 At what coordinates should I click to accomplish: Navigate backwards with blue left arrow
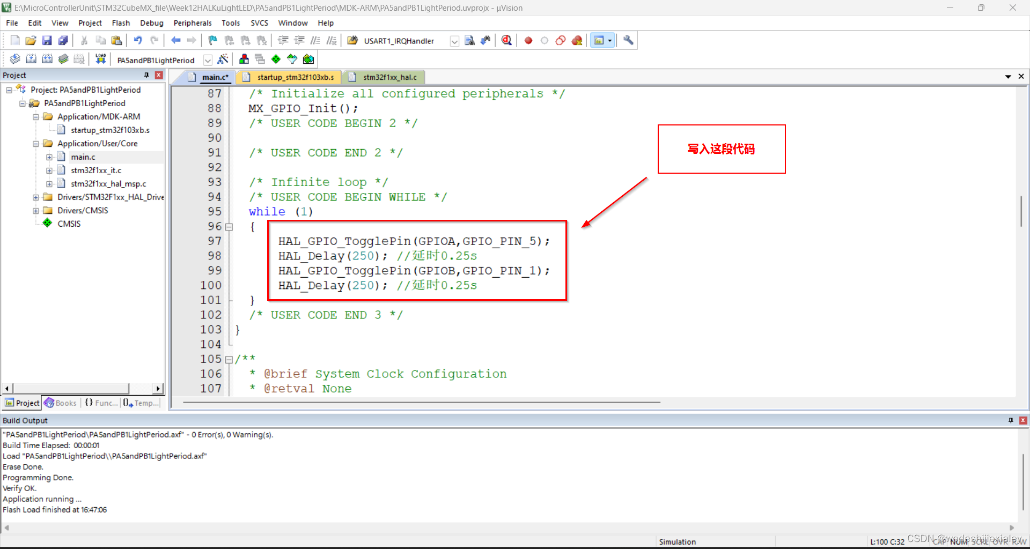(175, 40)
